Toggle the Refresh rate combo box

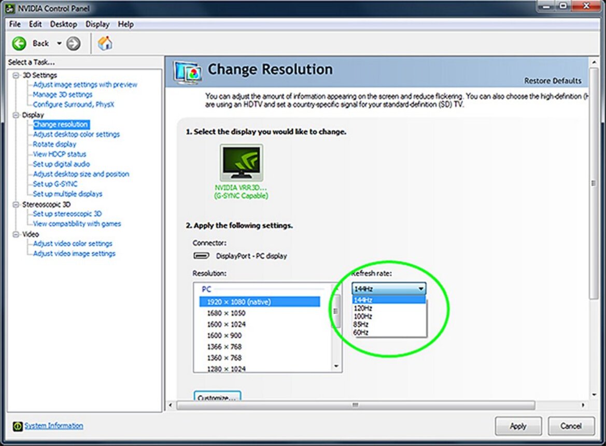tap(389, 289)
